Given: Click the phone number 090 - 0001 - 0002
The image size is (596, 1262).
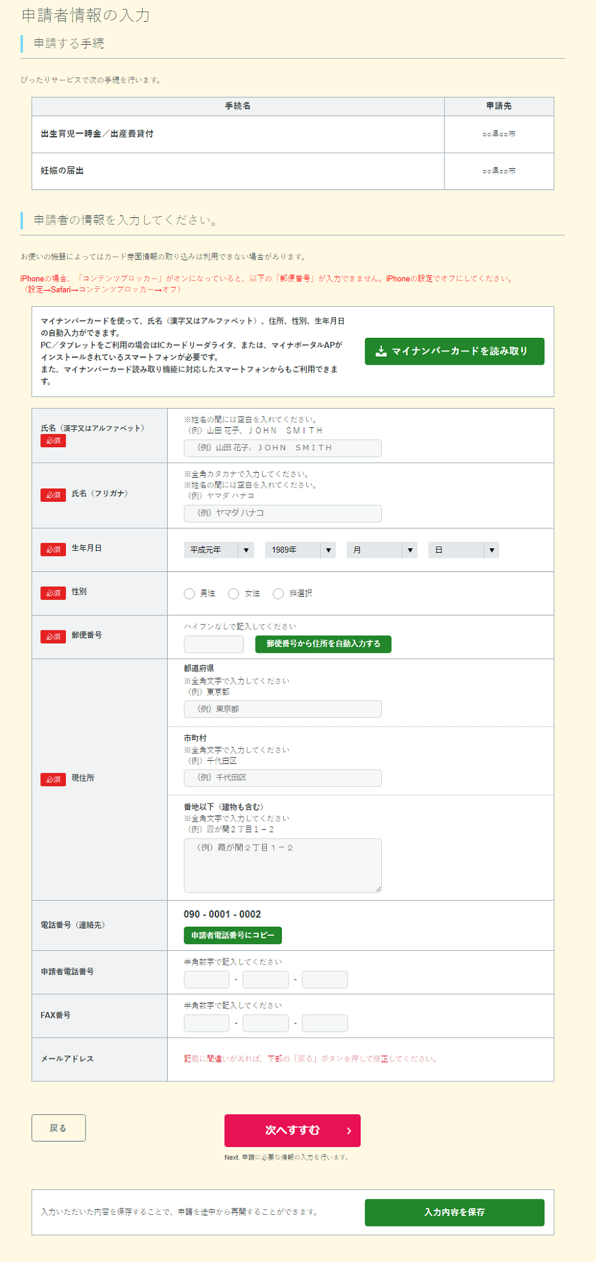Looking at the screenshot, I should pyautogui.click(x=222, y=914).
